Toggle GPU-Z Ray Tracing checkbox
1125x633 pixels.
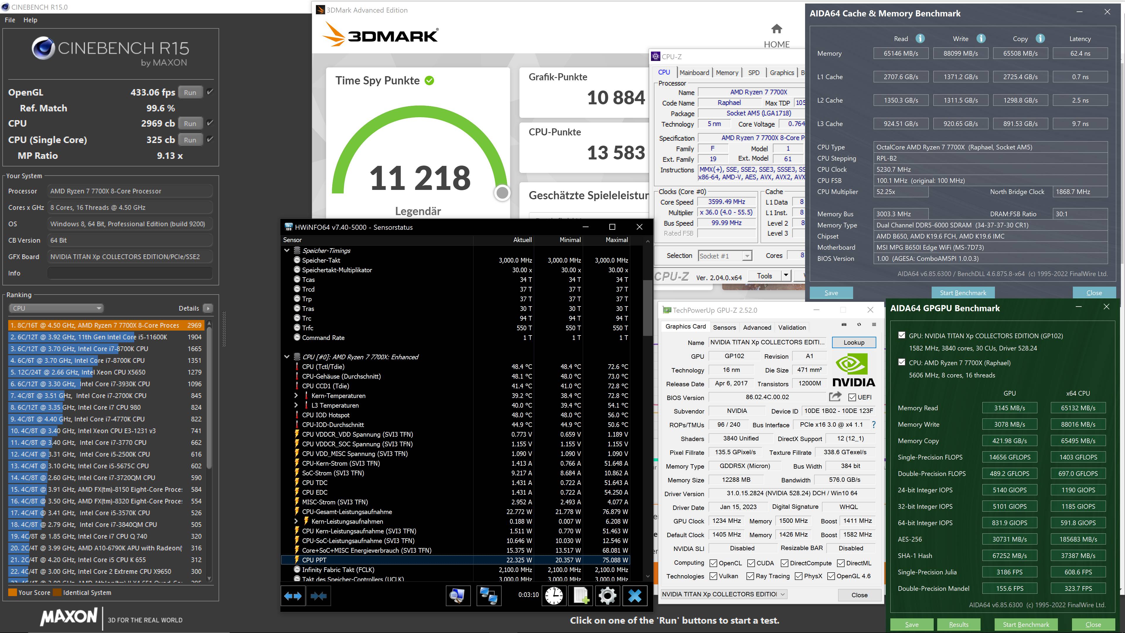(x=750, y=576)
